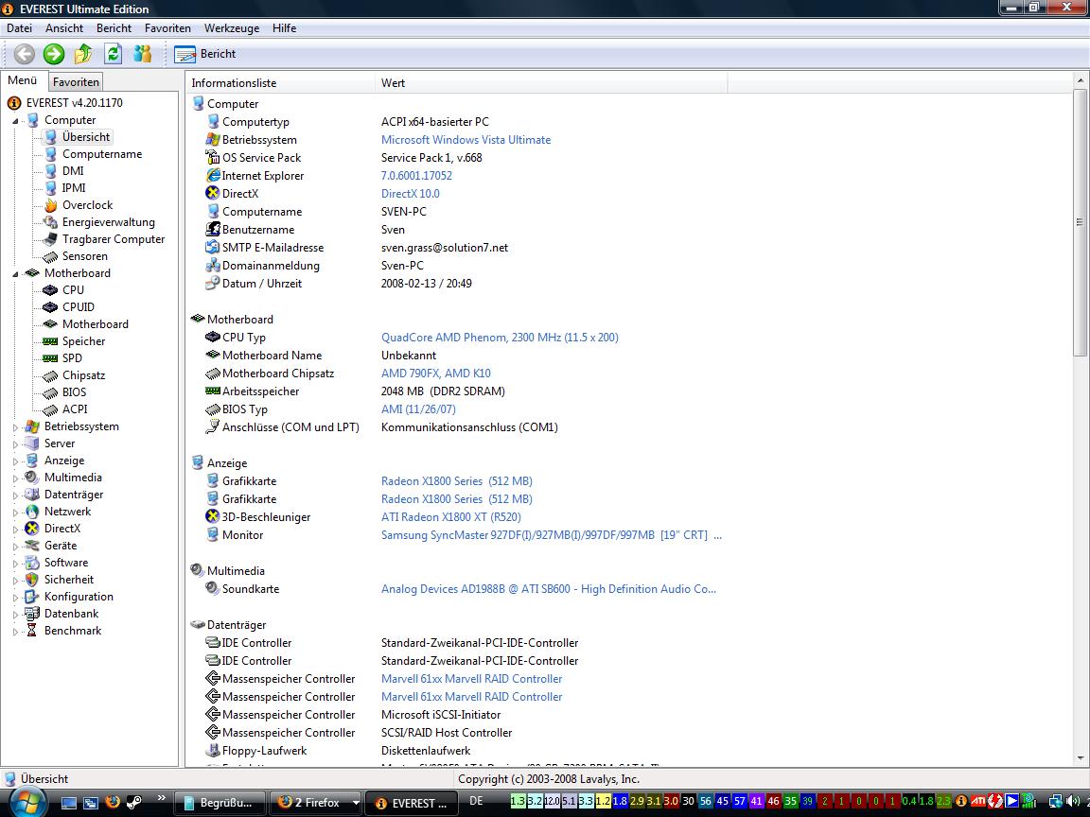
Task: Open the Datei menu
Action: point(20,27)
